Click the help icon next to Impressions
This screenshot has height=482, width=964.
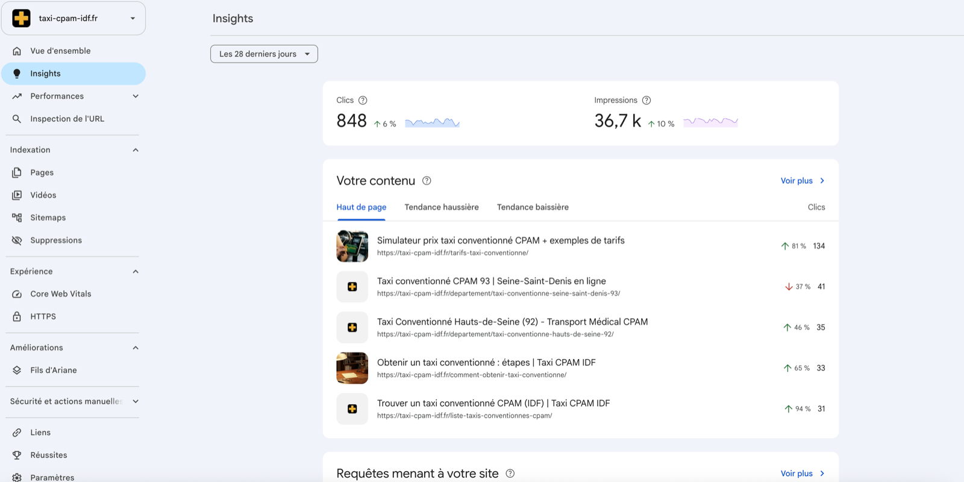(x=646, y=101)
